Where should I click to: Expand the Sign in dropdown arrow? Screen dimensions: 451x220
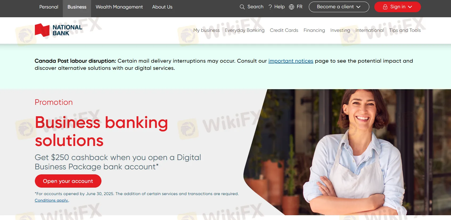click(410, 7)
